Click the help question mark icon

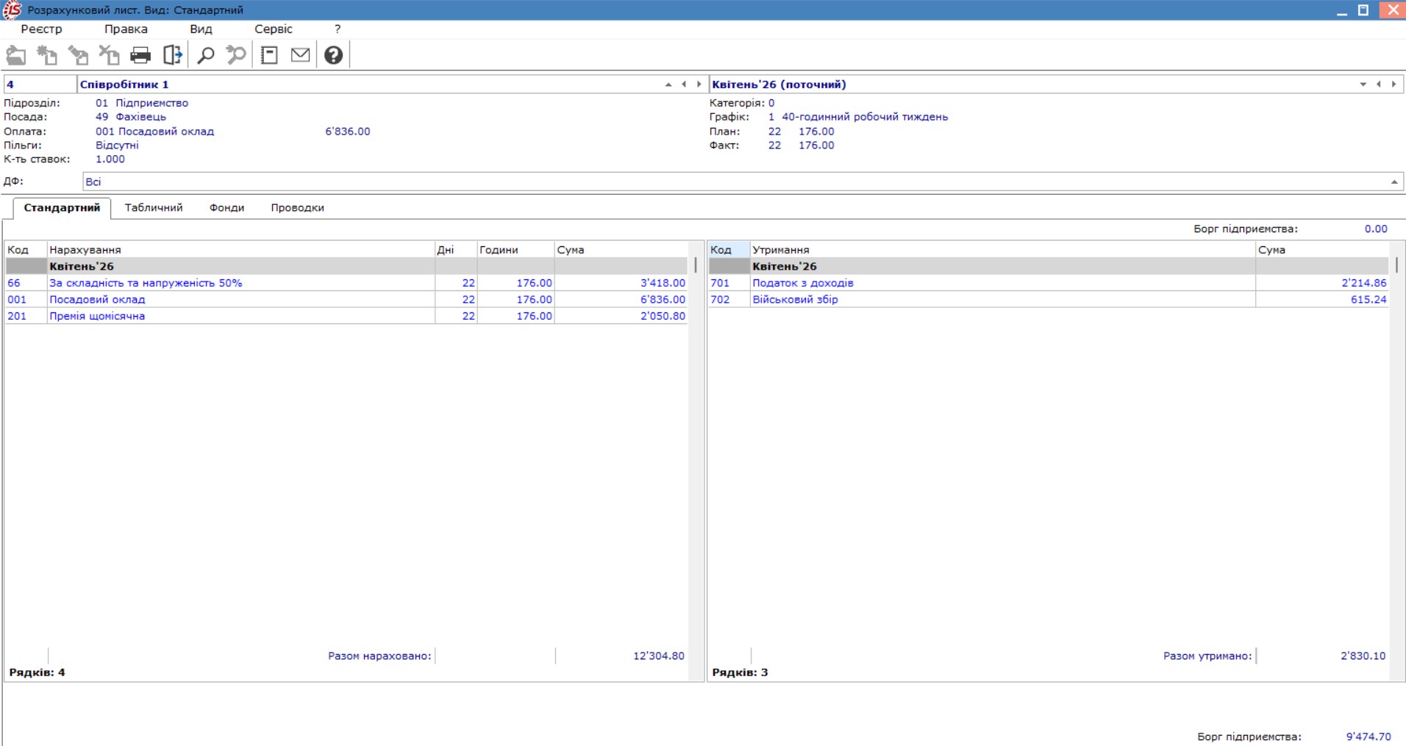tap(333, 55)
